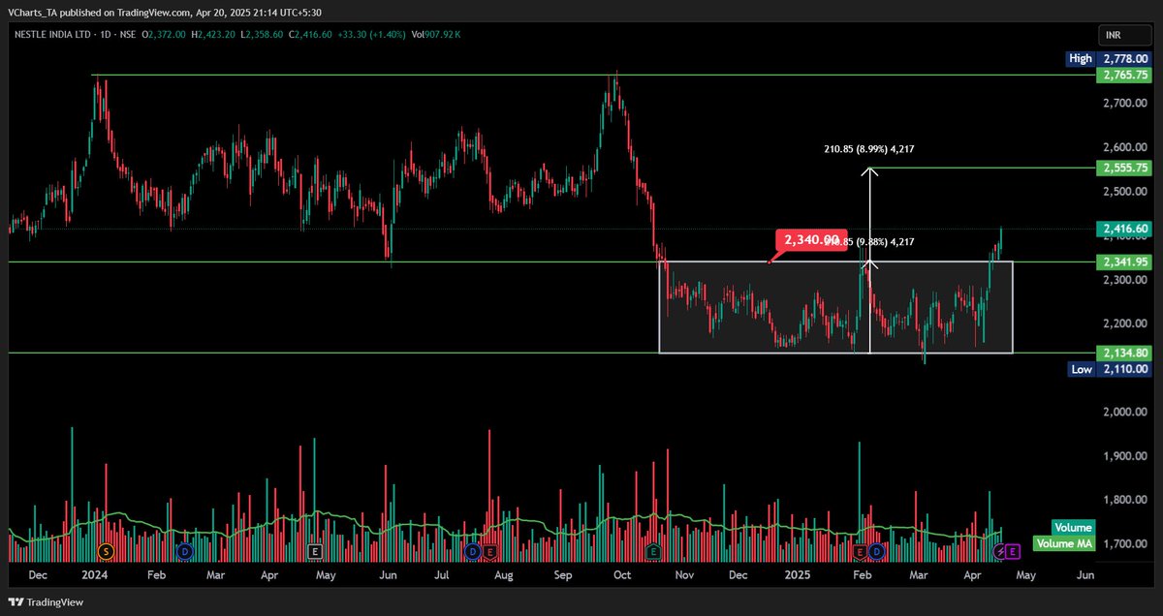Click the low value L2,358.60 in legend
1163x616 pixels.
coord(261,35)
